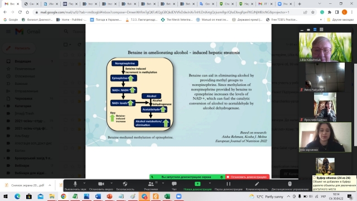Pause the screen share demonstration
The height and width of the screenshot is (201, 357).
point(228,186)
